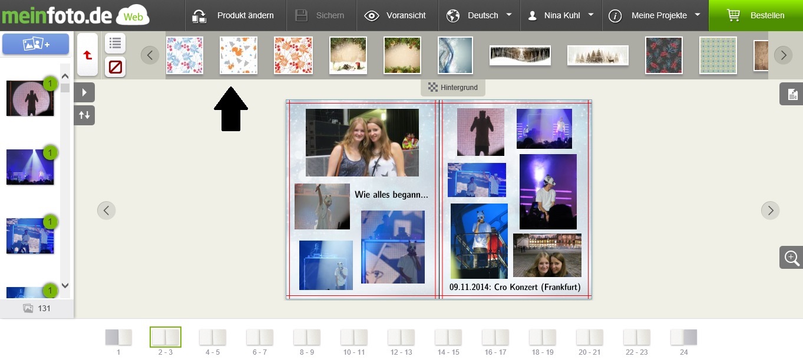Click the add photos button

35,44
